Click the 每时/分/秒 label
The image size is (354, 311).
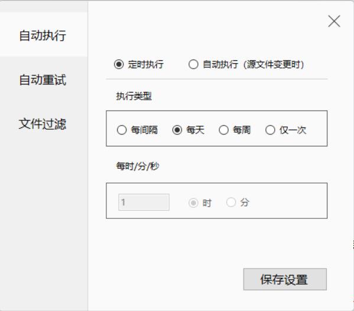click(x=138, y=166)
